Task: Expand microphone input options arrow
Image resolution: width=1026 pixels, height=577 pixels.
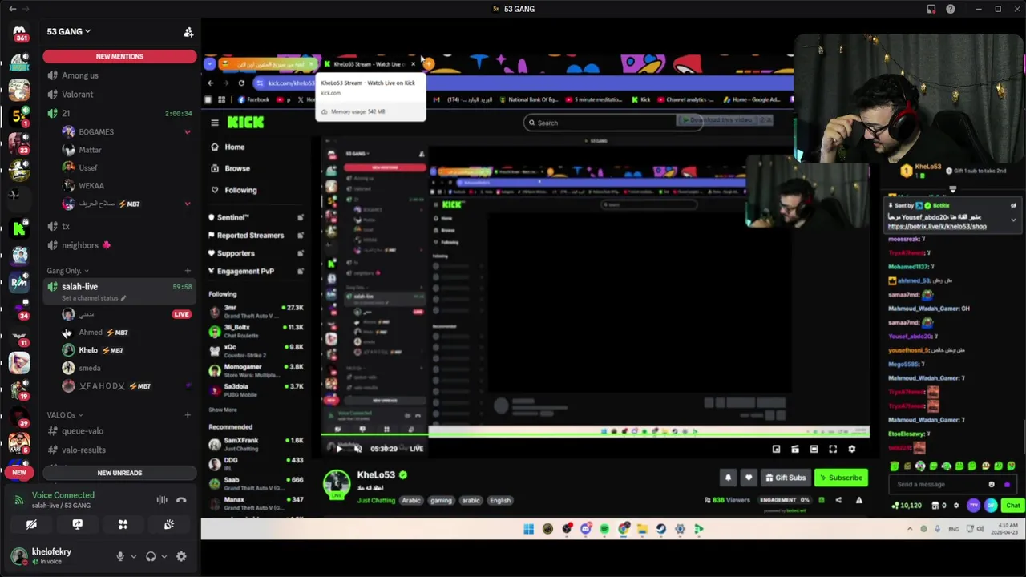Action: [x=133, y=556]
